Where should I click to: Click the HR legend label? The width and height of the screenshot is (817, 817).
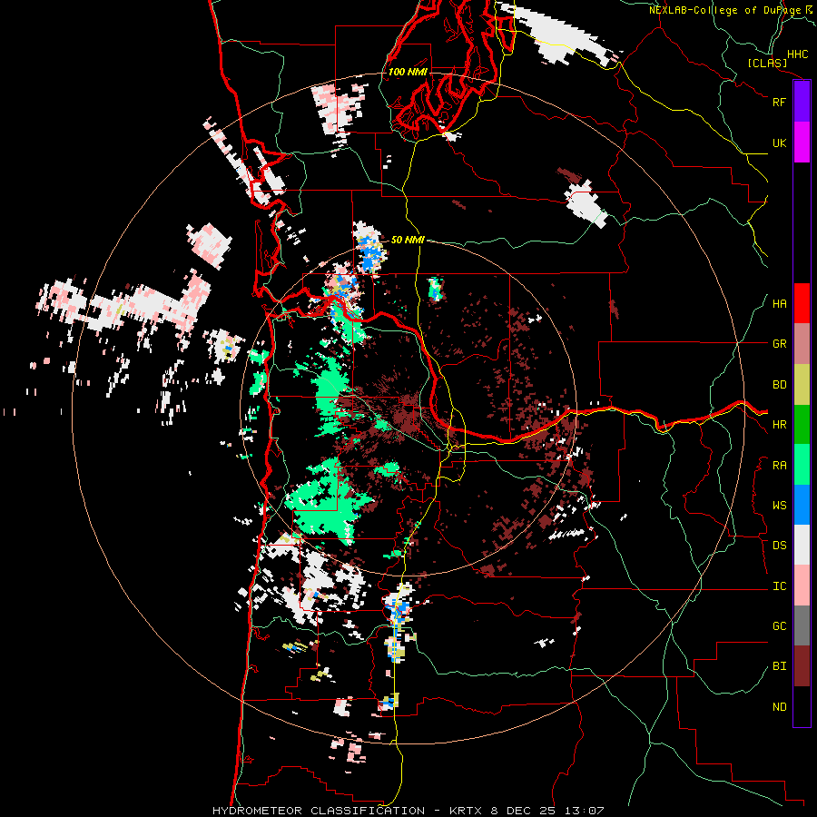coord(779,425)
